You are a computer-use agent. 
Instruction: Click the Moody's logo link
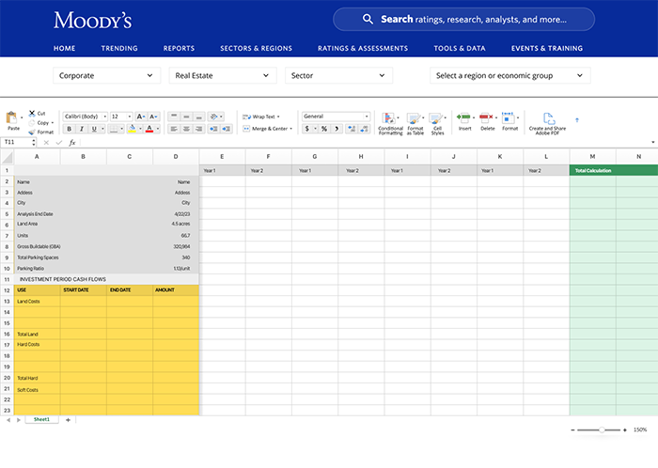tap(92, 20)
